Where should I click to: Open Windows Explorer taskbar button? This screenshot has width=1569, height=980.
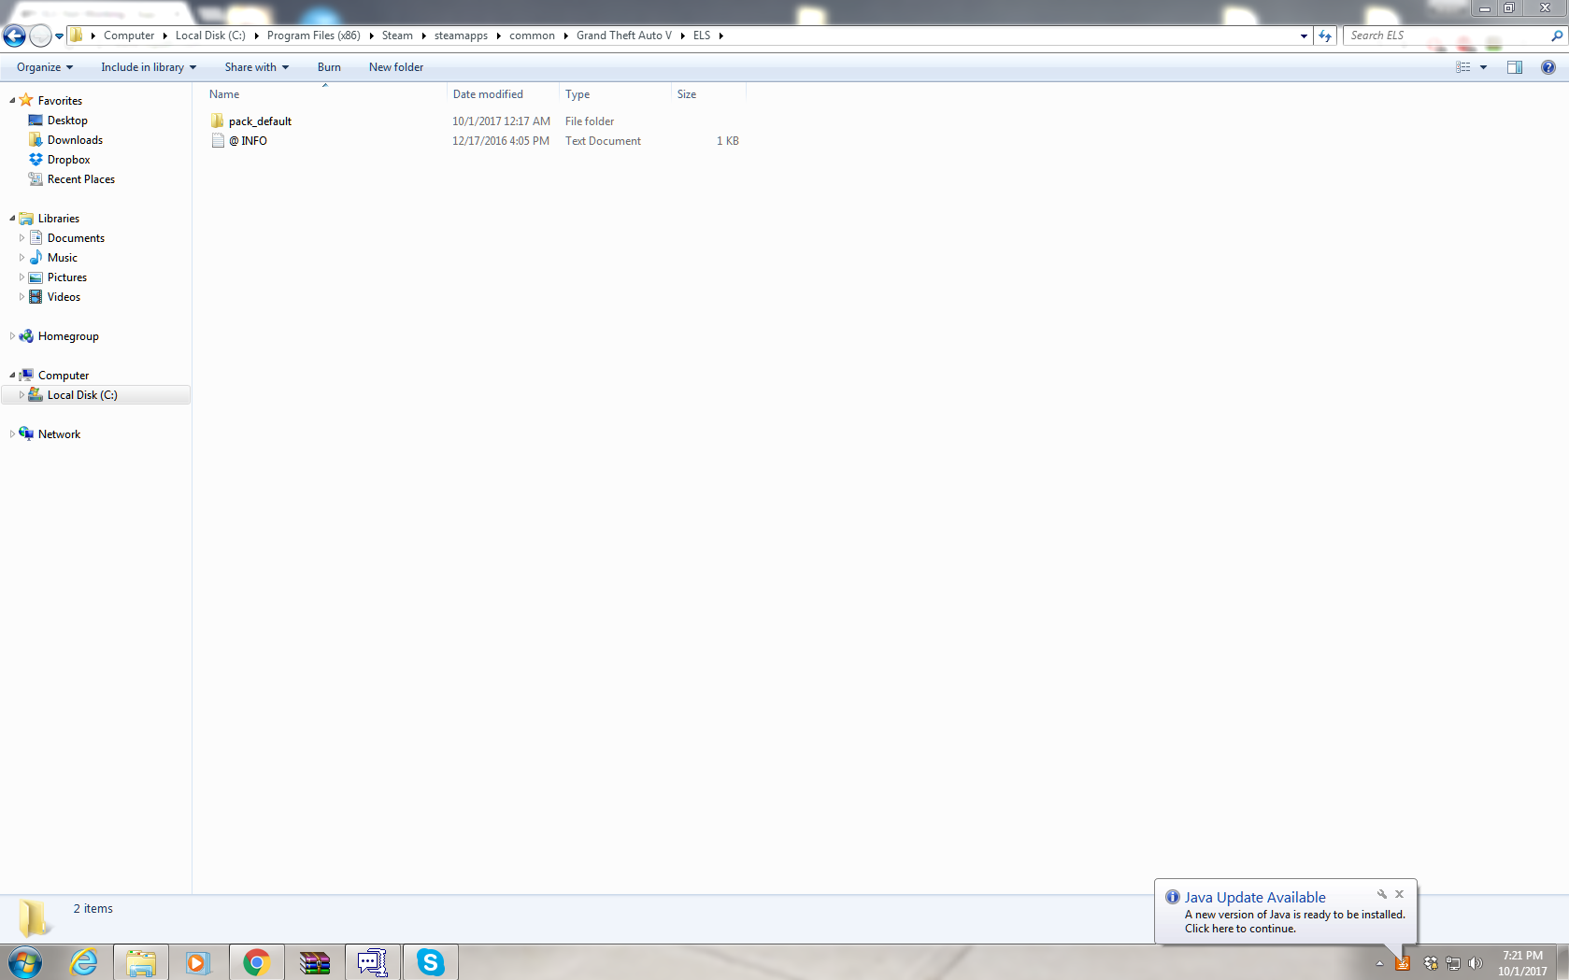pos(141,962)
